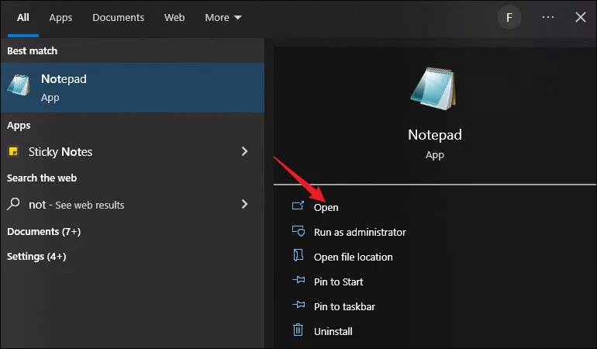The image size is (597, 349).
Task: Choose Pin to Start
Action: (x=338, y=282)
